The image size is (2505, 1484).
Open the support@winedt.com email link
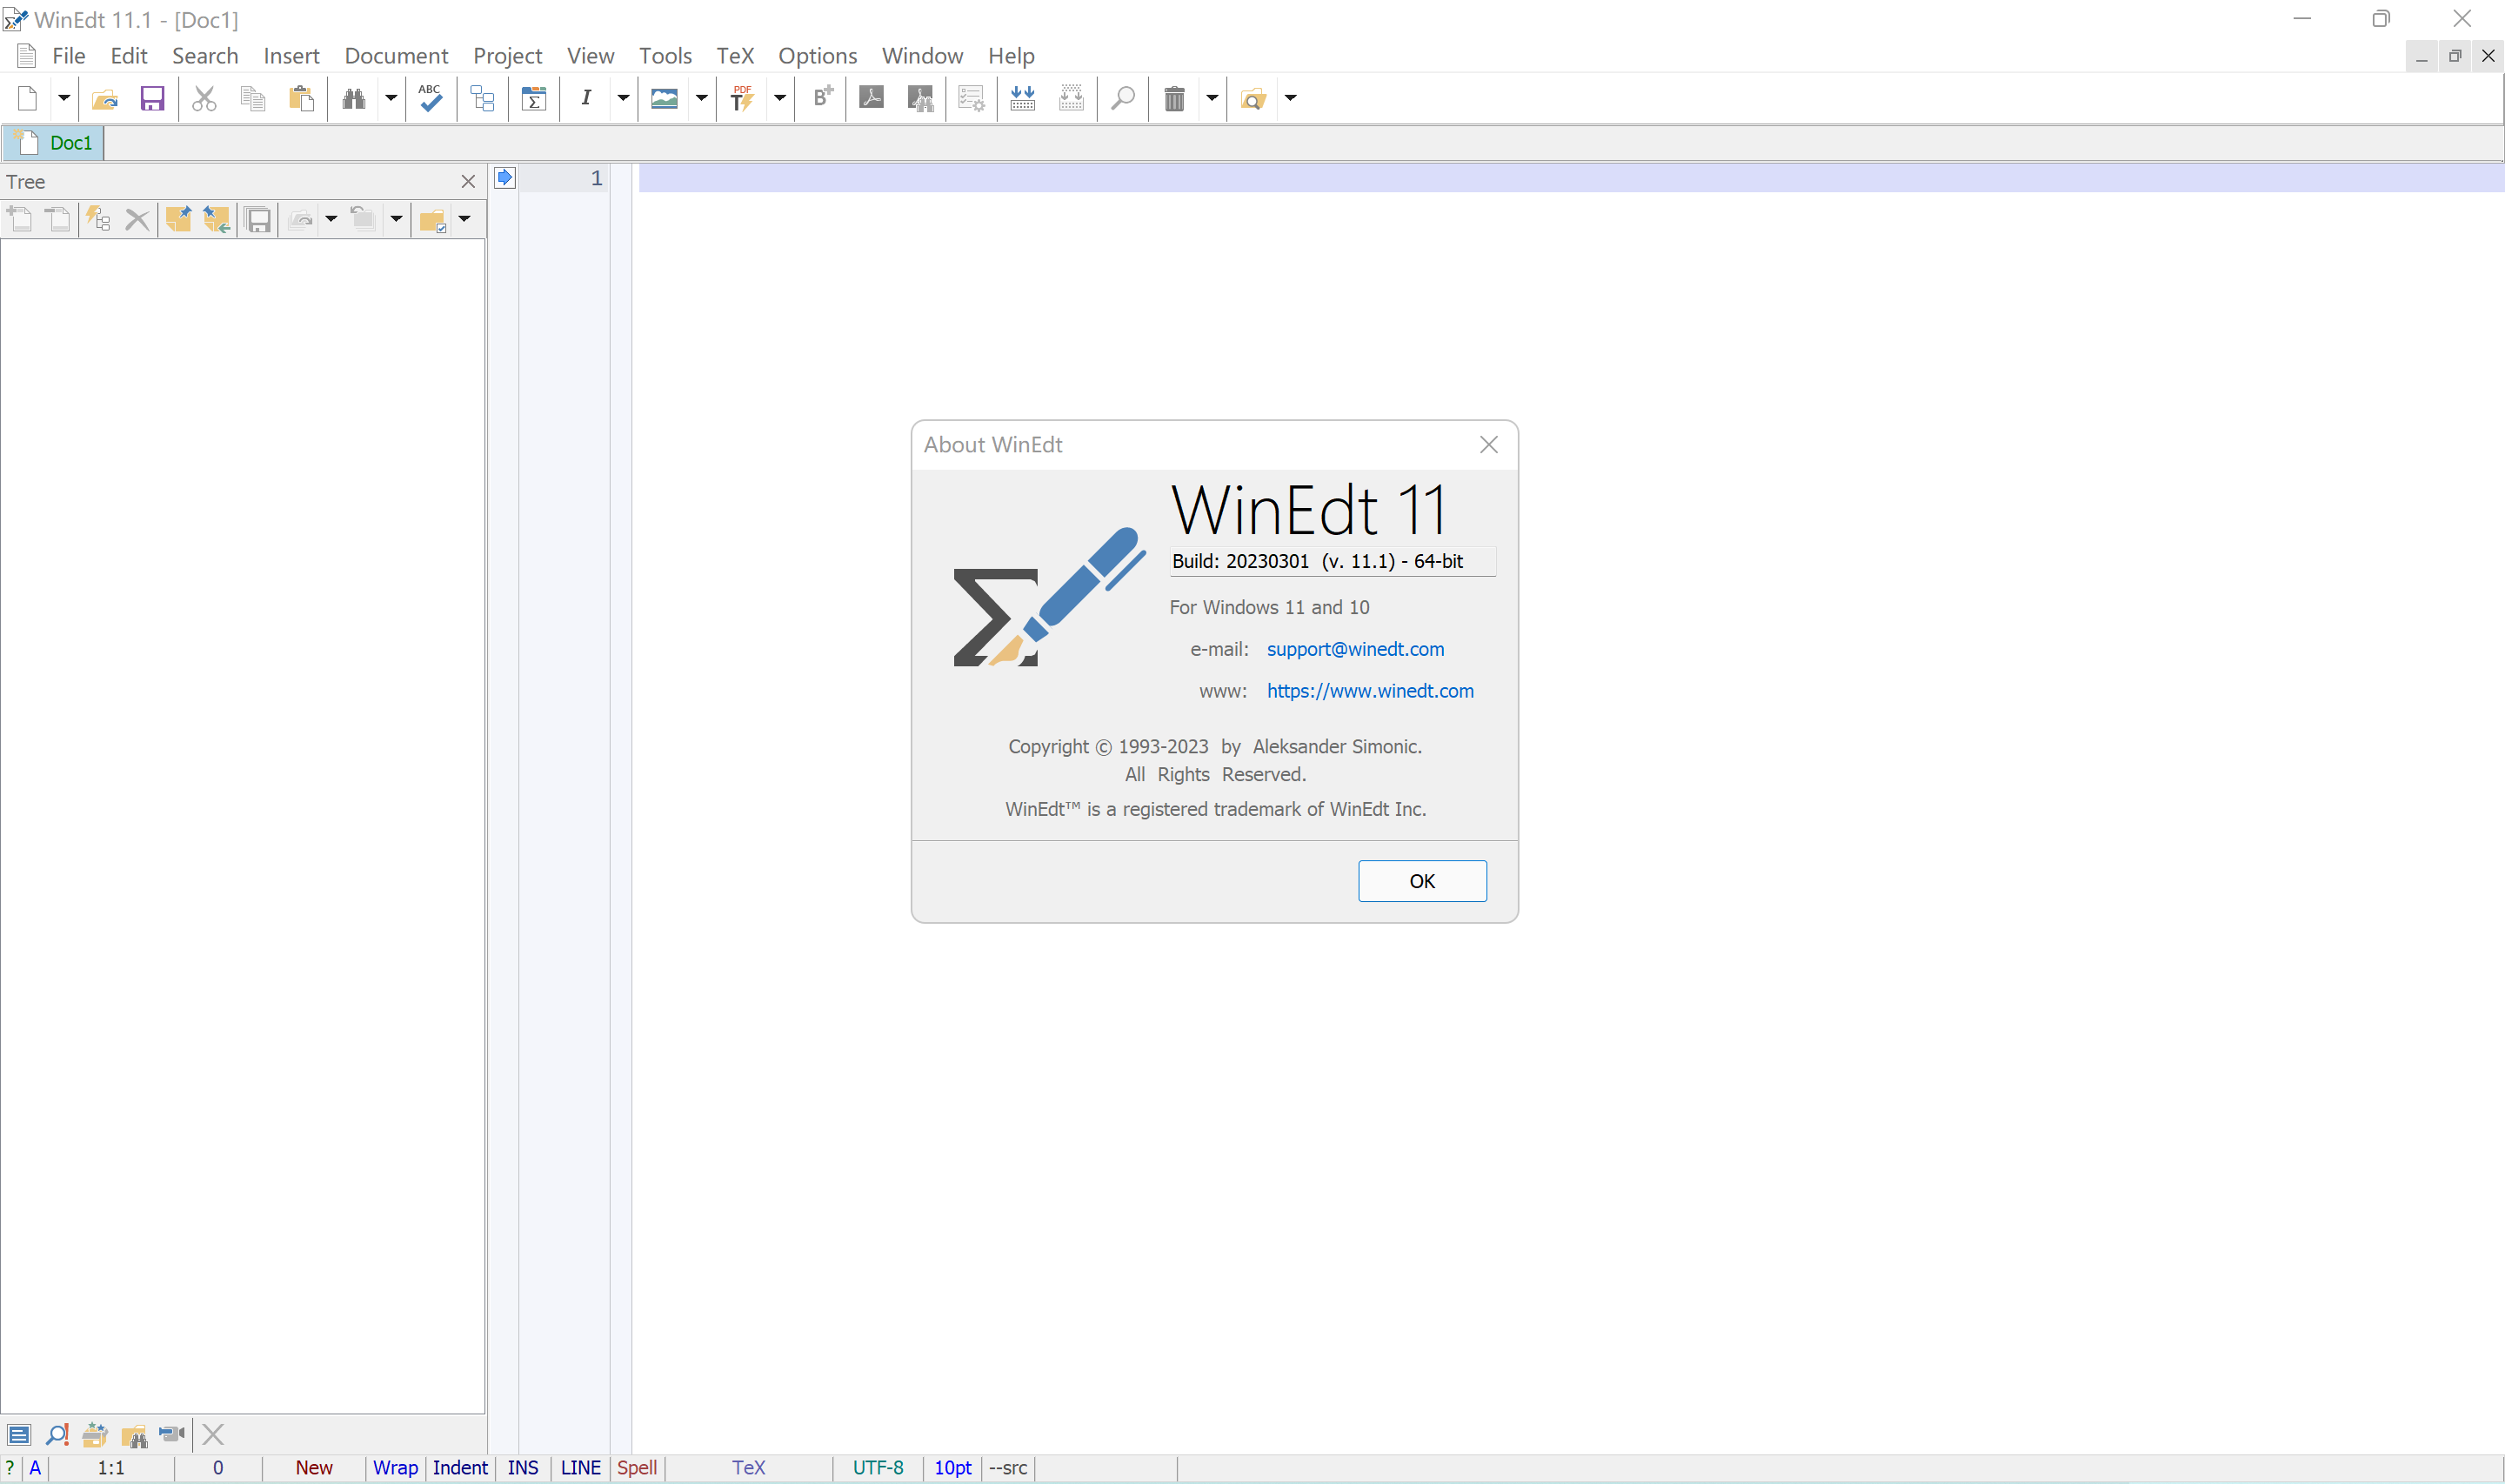pos(1354,649)
